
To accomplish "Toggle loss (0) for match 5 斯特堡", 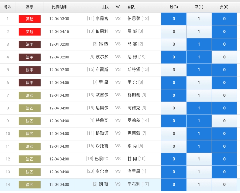I will point(224,70).
